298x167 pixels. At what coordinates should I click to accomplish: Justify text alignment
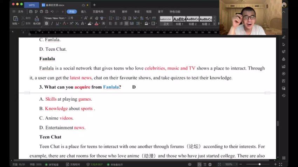pos(126,23)
